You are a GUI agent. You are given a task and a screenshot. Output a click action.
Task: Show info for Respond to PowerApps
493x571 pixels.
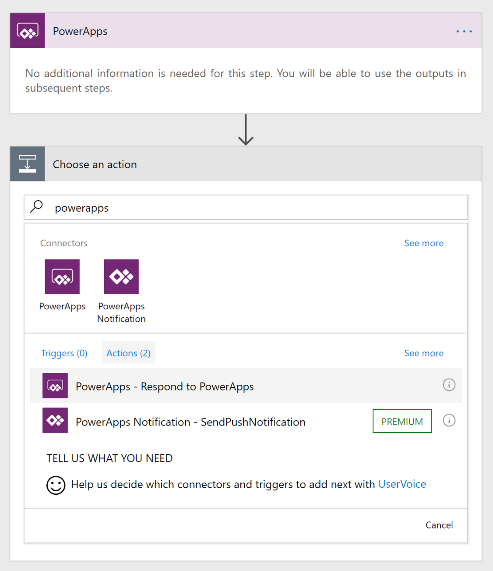tap(449, 385)
